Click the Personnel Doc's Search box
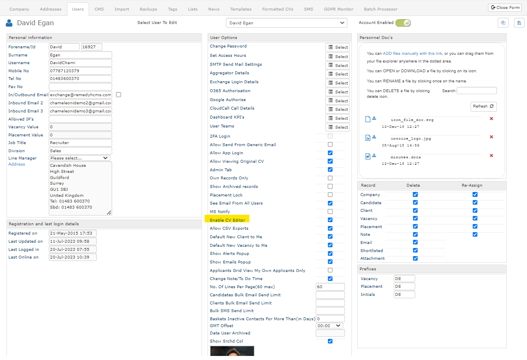The height and width of the screenshot is (360, 527). click(x=477, y=91)
